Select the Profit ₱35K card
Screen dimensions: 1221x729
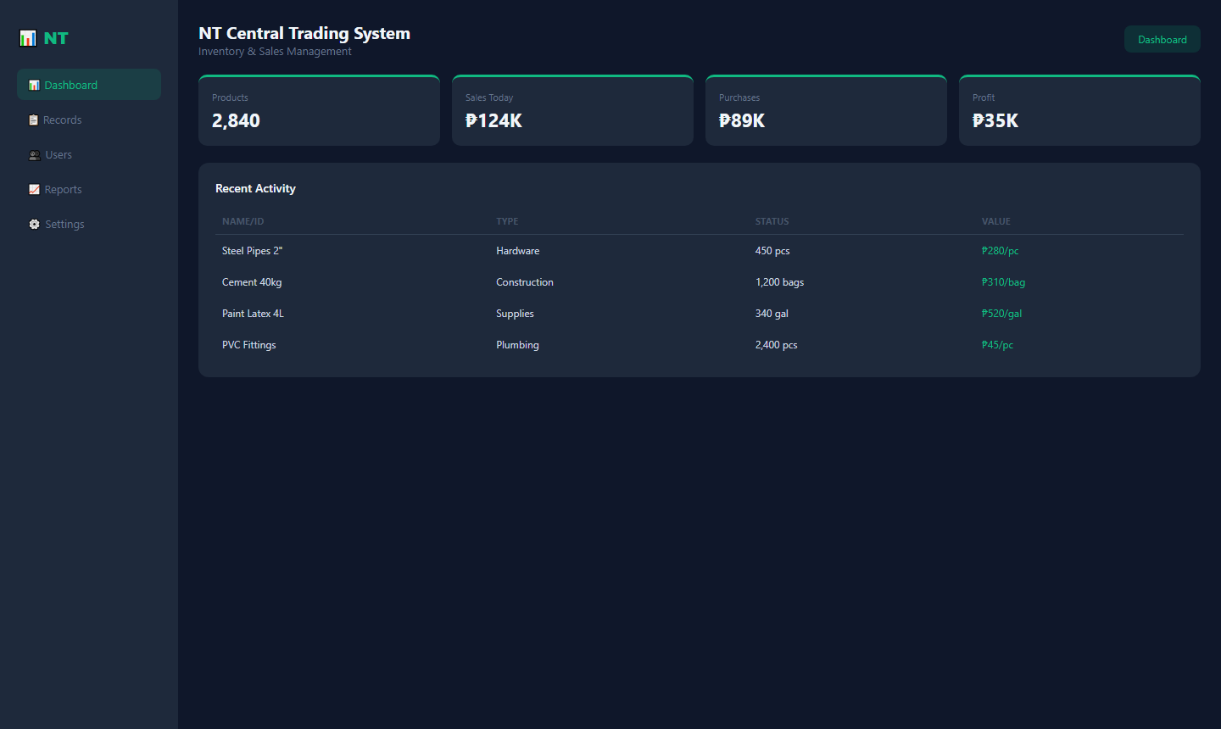(x=1079, y=110)
